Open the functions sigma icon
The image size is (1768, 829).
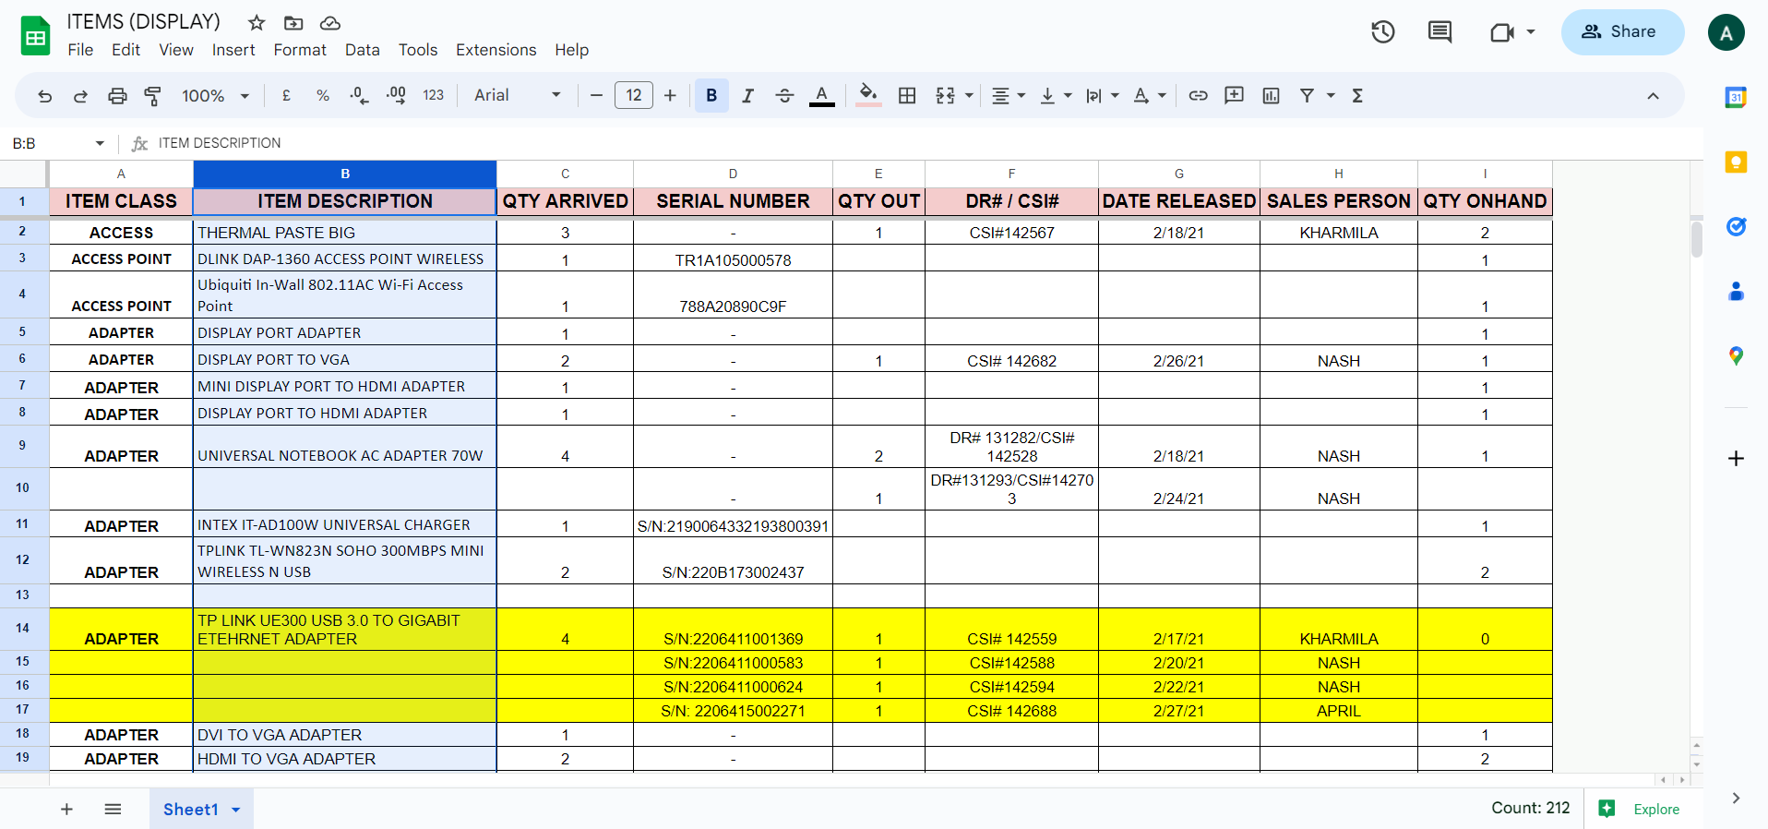point(1357,95)
